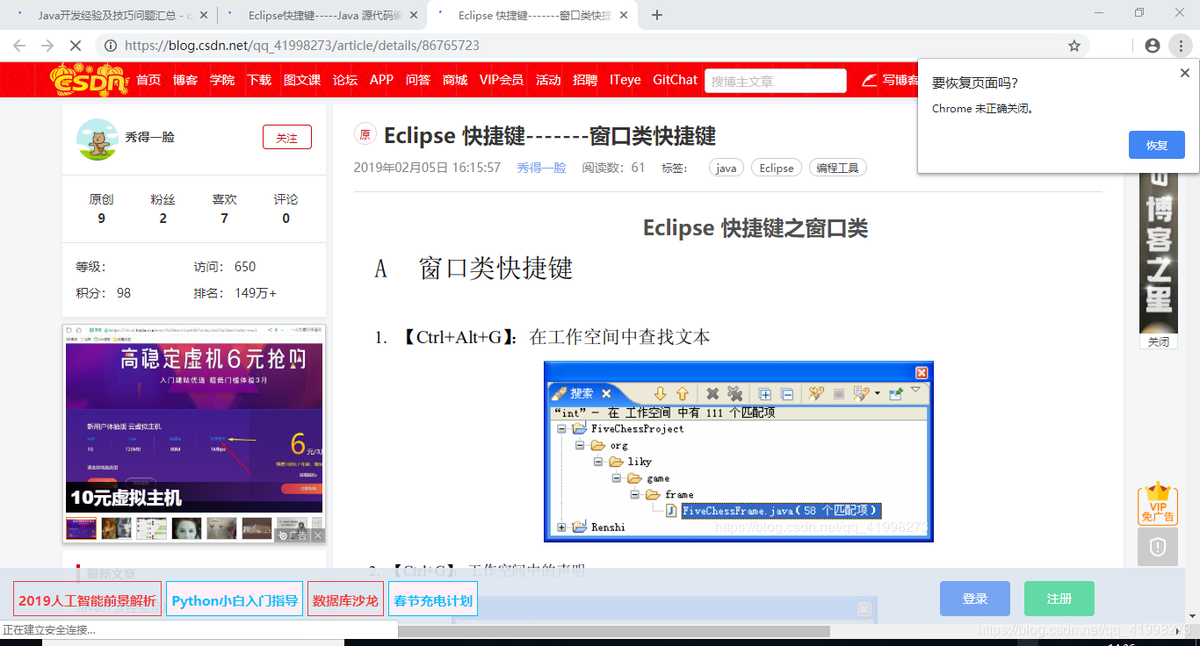
Task: Click the Eclipse search results screenshot image
Action: pos(738,451)
